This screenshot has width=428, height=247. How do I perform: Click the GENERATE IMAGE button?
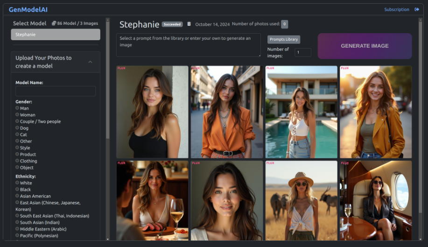pyautogui.click(x=365, y=46)
